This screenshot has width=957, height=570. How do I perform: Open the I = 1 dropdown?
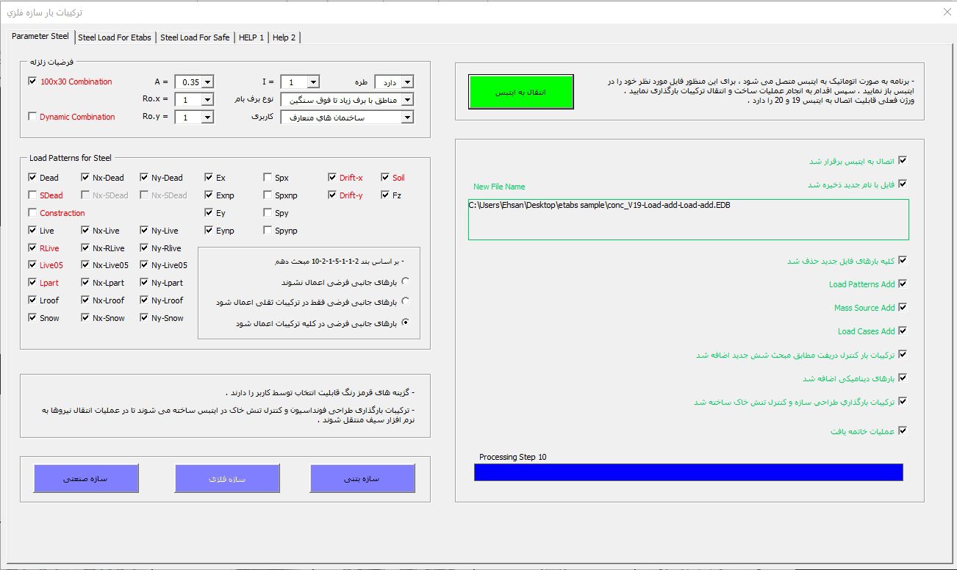pyautogui.click(x=313, y=82)
